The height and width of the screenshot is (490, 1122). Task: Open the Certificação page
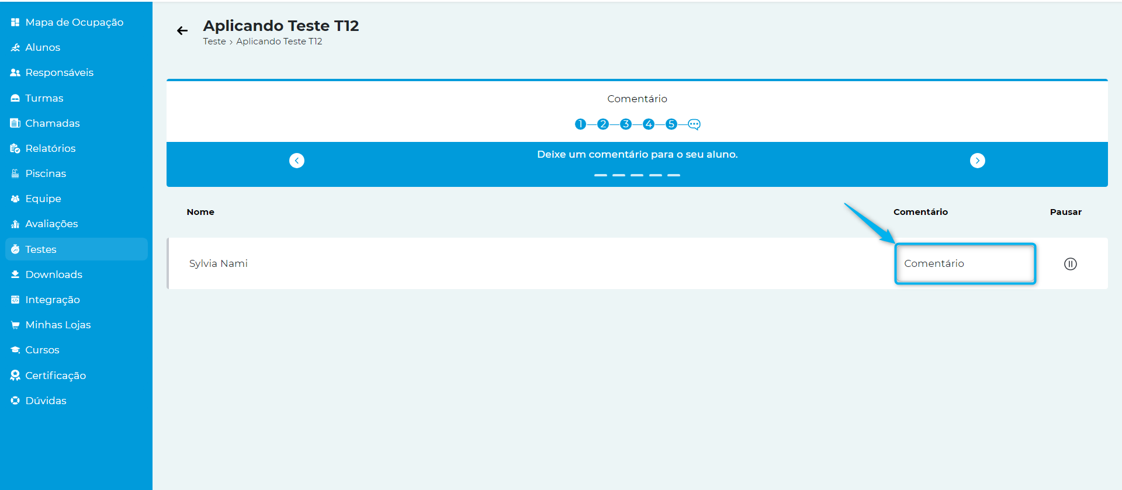pos(76,376)
